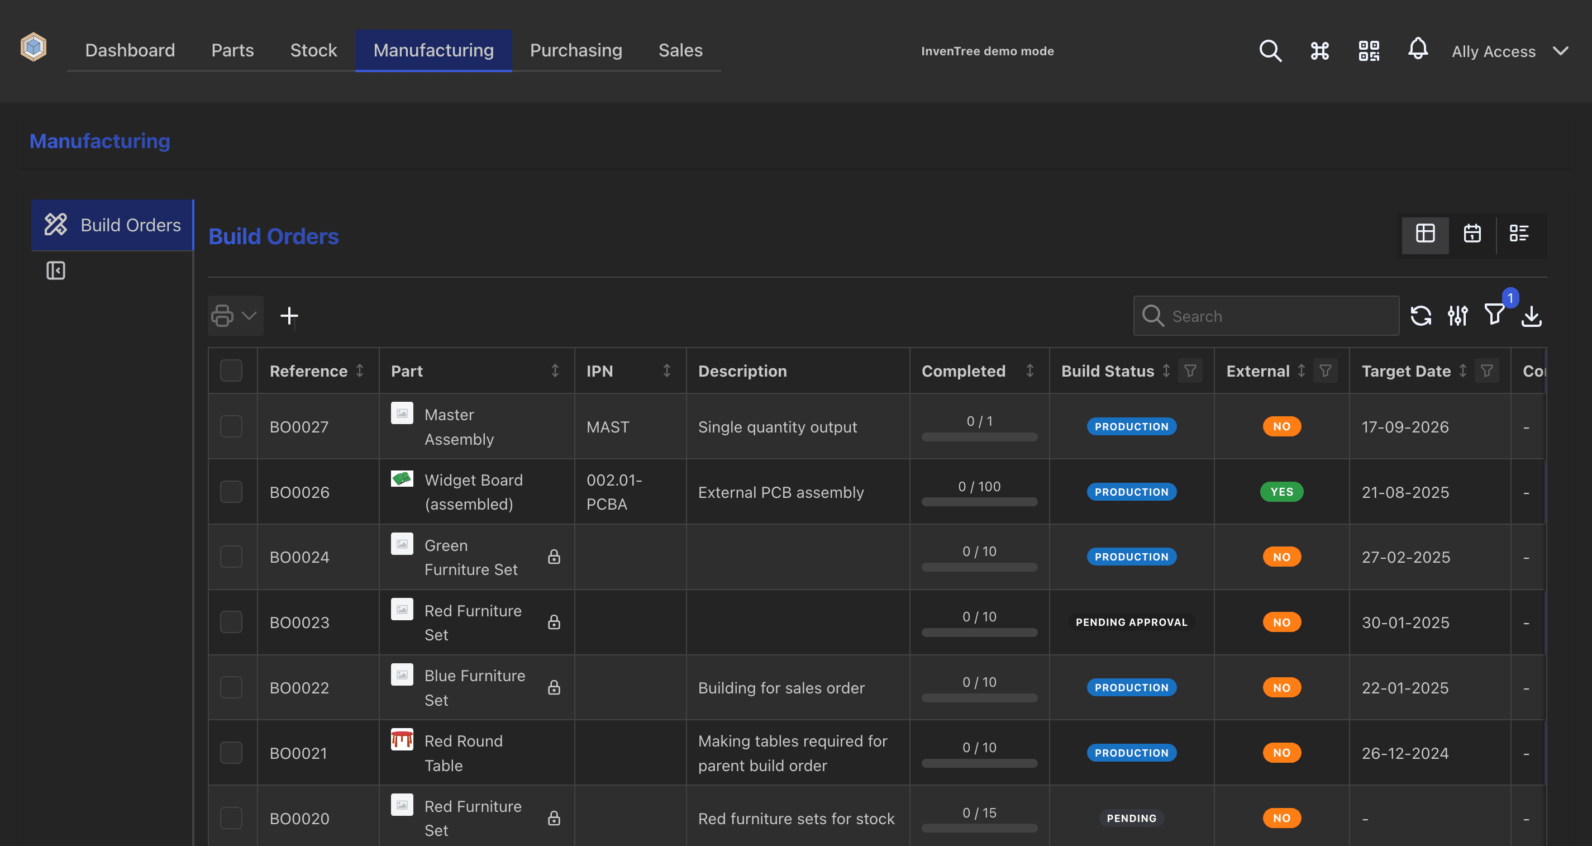Click the InvenTree logo icon

pos(34,48)
